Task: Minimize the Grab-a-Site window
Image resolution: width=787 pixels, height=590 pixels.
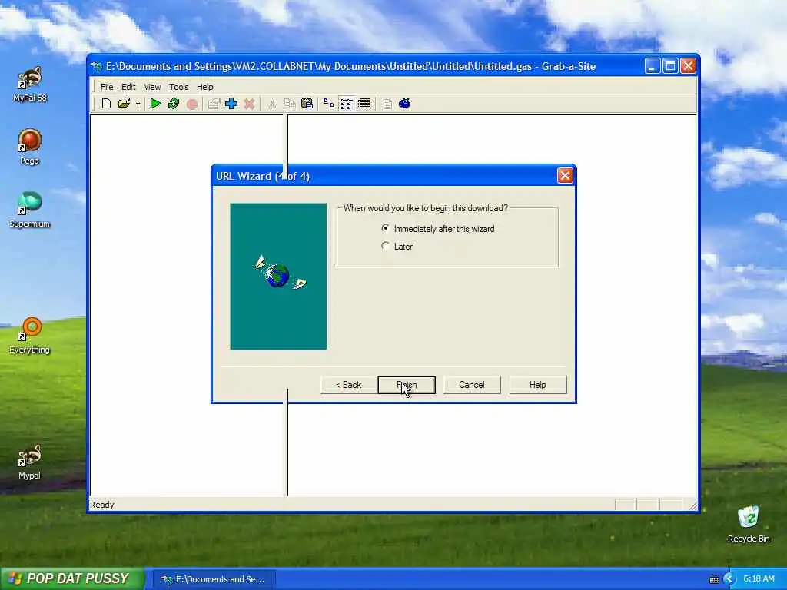Action: [652, 66]
